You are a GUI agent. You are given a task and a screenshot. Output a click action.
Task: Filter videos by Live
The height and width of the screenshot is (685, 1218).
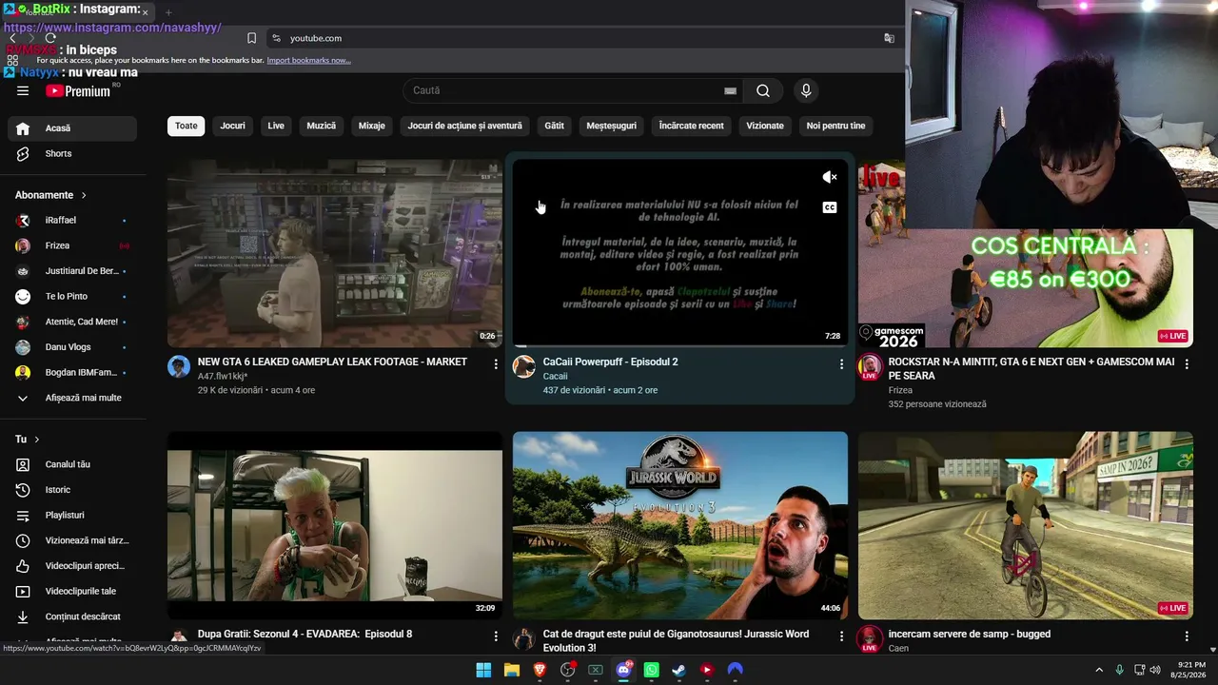pos(276,126)
